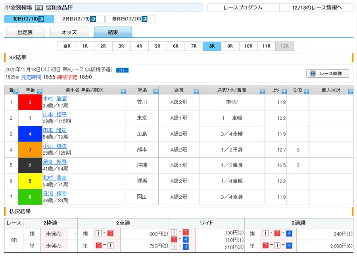Click help icon in 決まり手/着差 header

pyautogui.click(x=262, y=92)
